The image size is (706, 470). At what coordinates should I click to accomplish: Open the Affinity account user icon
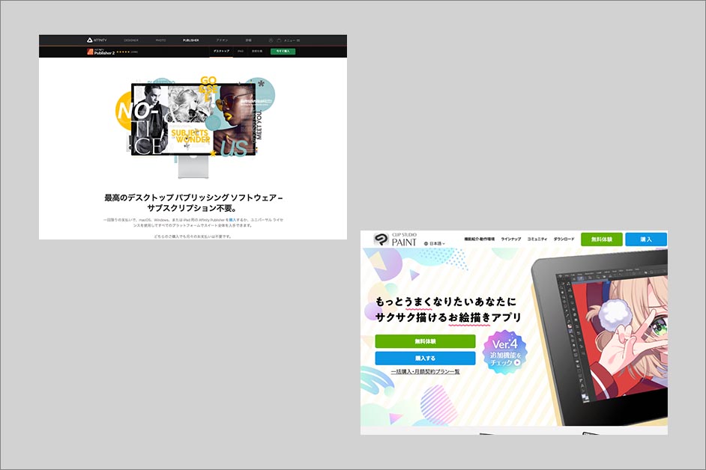(270, 40)
